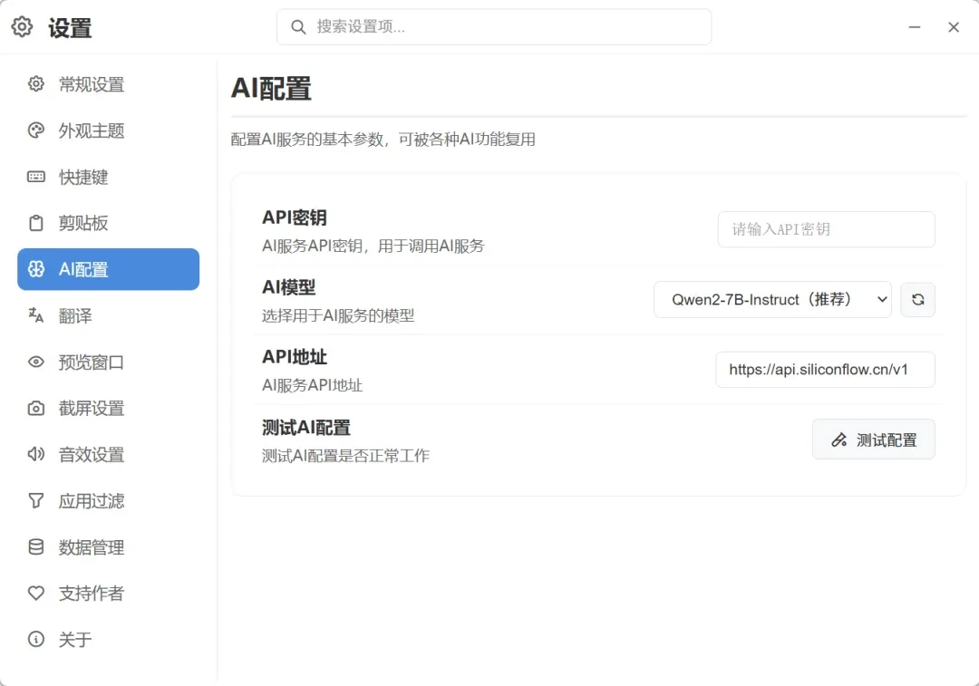Click the funnel icon next to 应用过滤
This screenshot has width=979, height=686.
click(36, 500)
